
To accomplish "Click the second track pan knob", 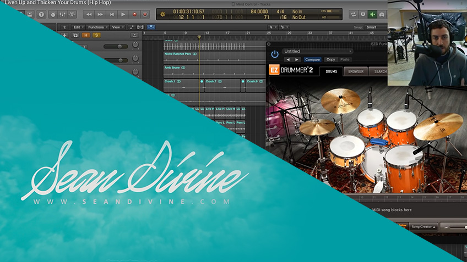I will click(x=135, y=58).
